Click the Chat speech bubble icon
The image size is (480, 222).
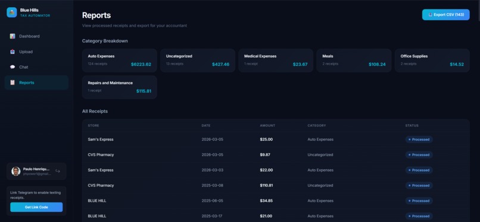(13, 67)
